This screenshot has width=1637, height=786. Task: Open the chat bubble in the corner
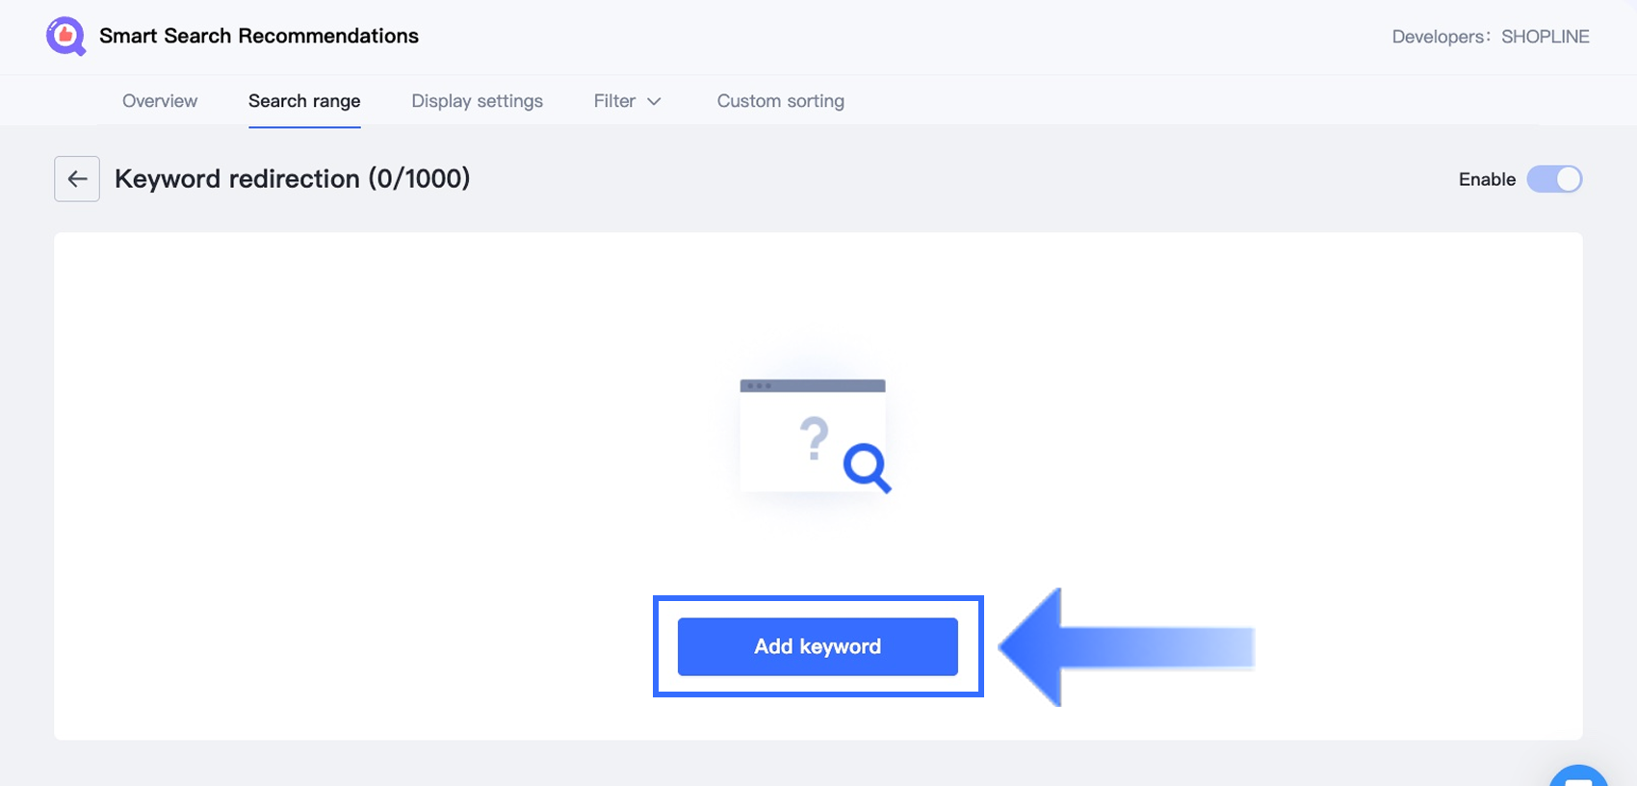tap(1579, 776)
